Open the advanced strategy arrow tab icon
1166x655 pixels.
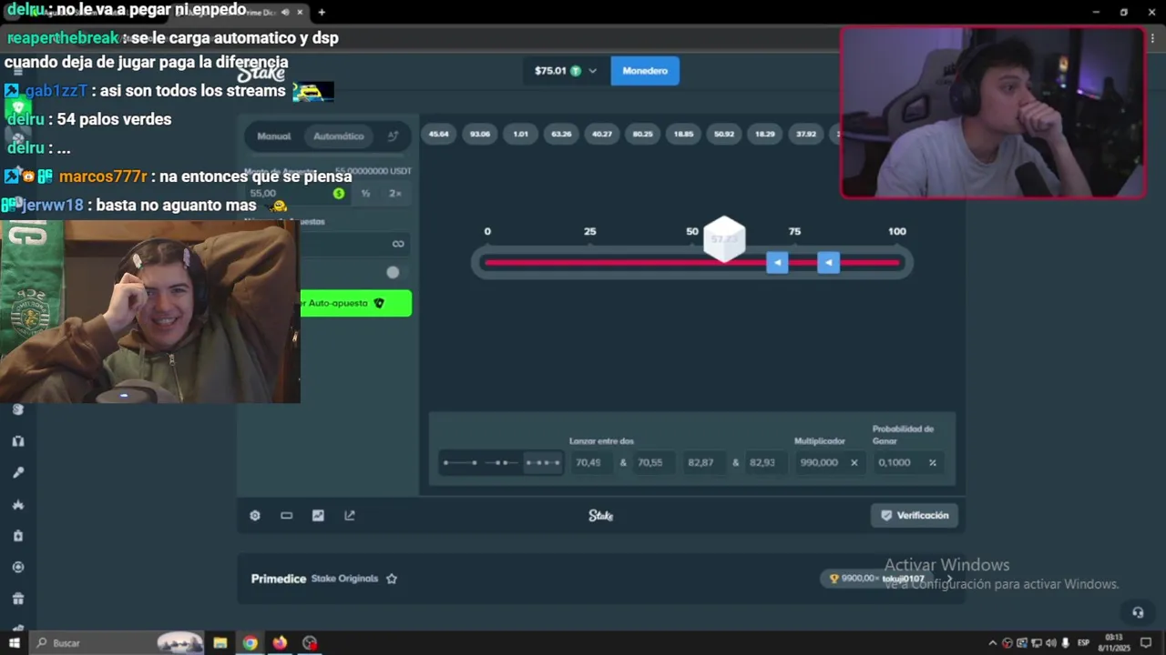point(393,136)
